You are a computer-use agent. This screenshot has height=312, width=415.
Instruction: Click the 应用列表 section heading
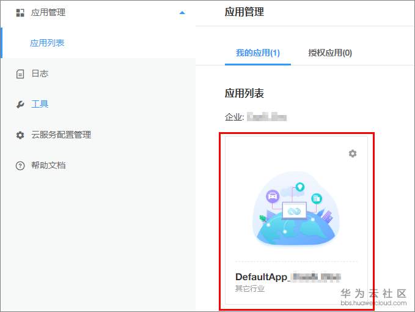pos(244,94)
